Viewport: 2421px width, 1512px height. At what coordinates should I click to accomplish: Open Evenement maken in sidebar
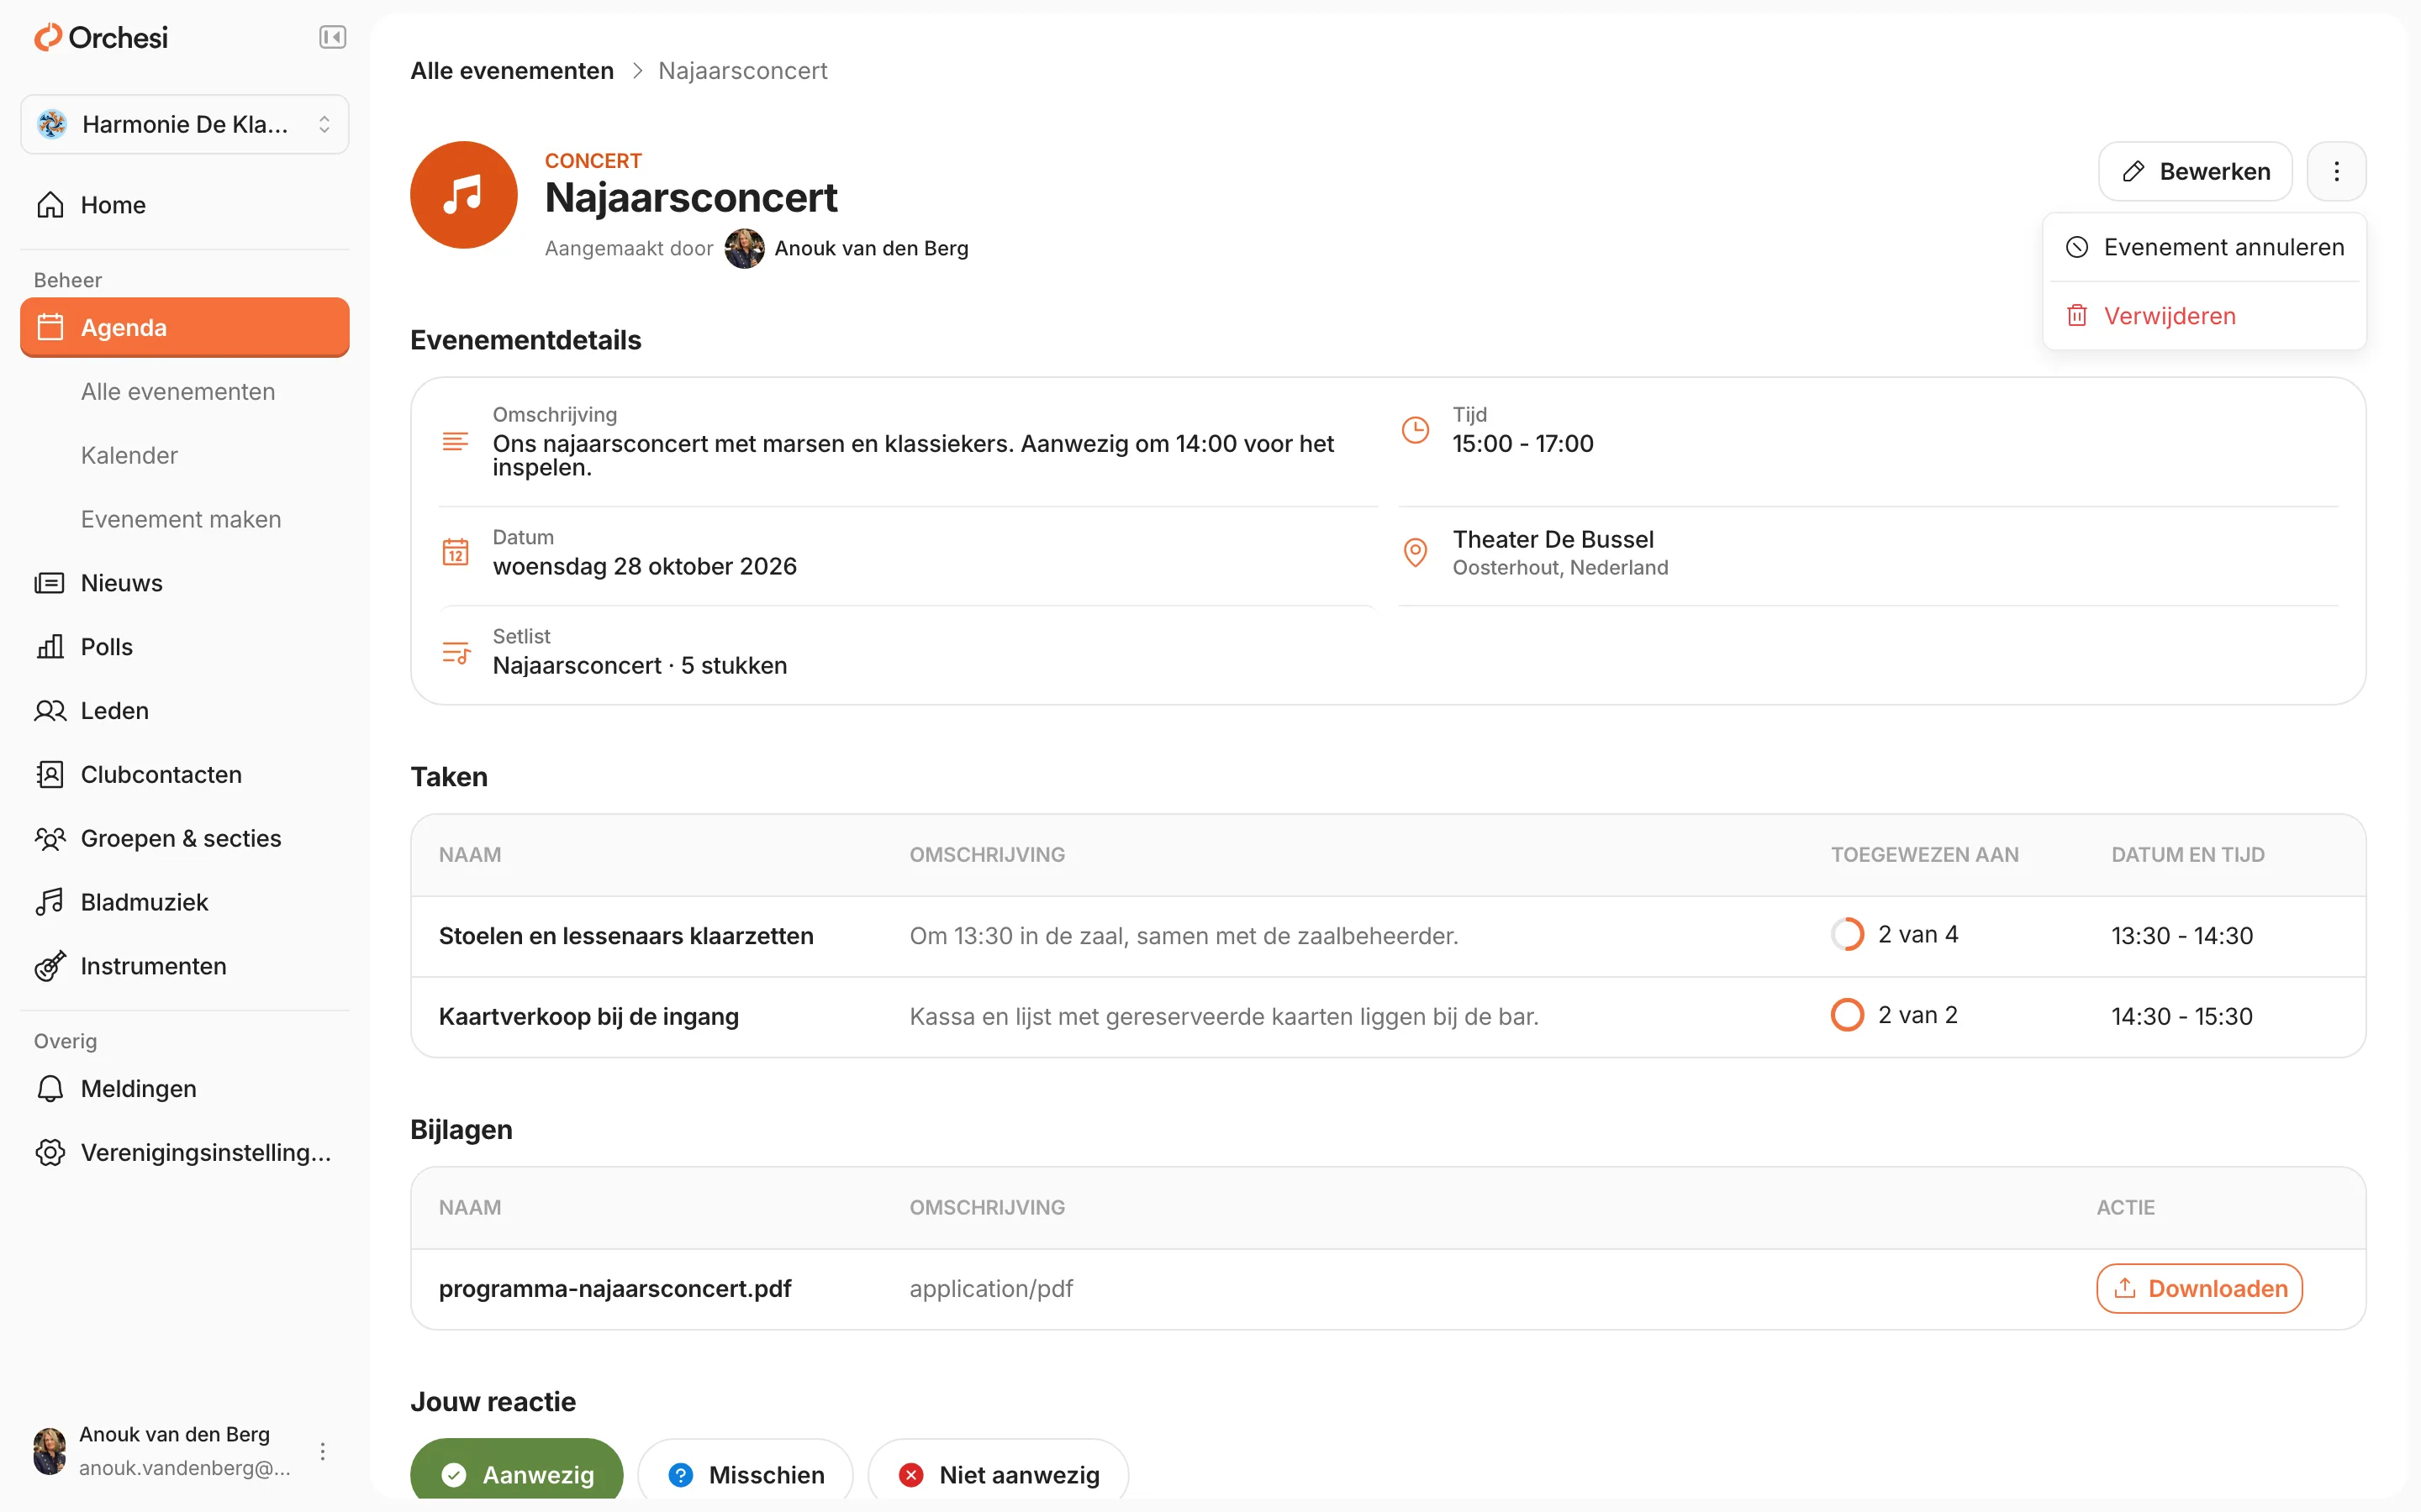(181, 519)
